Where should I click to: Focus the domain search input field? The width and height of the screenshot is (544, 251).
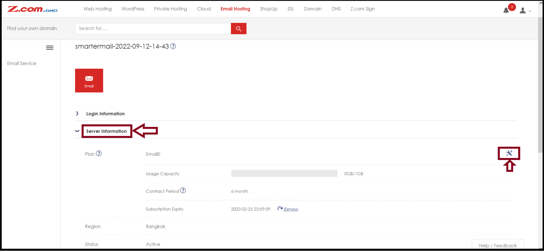pos(153,29)
